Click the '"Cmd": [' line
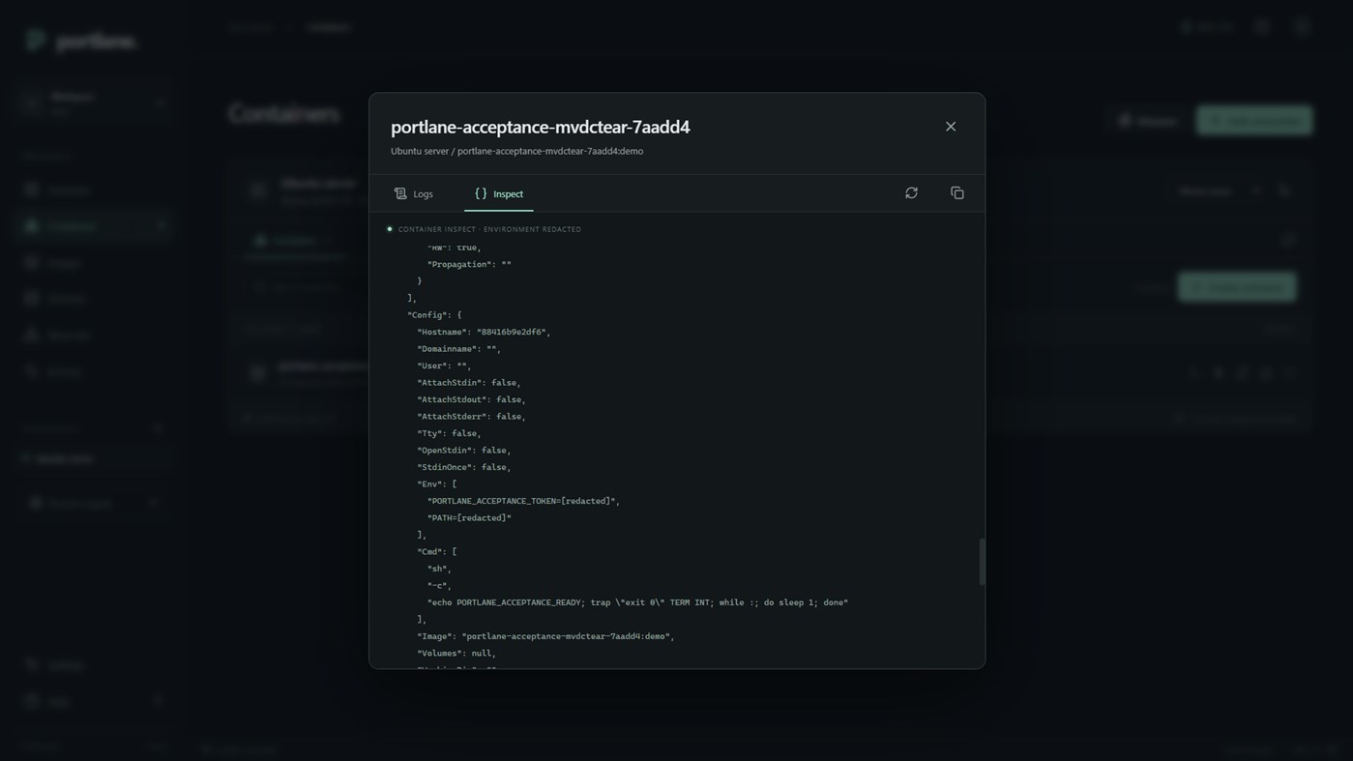The height and width of the screenshot is (761, 1353). click(x=436, y=552)
